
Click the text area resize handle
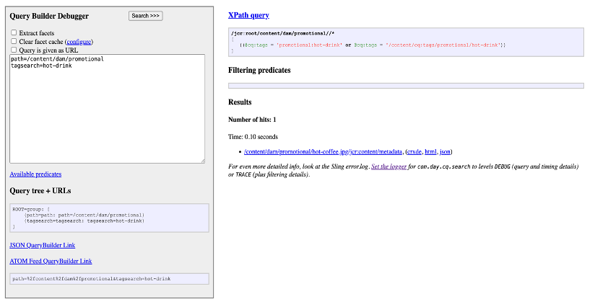pyautogui.click(x=202, y=161)
